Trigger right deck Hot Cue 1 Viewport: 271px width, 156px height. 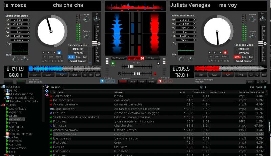coord(160,81)
